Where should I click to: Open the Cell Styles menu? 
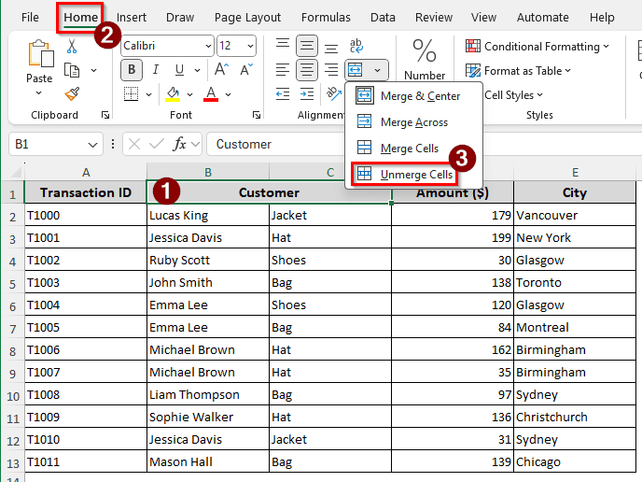tap(513, 95)
